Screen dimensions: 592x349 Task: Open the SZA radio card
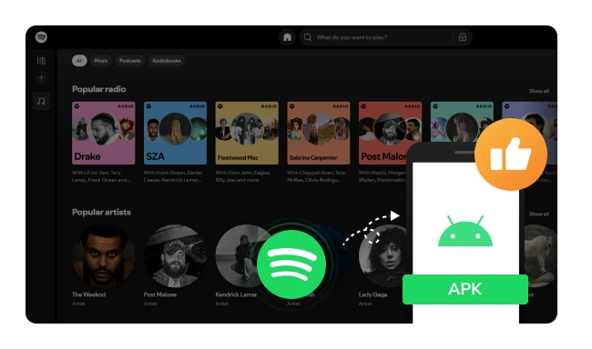(175, 133)
